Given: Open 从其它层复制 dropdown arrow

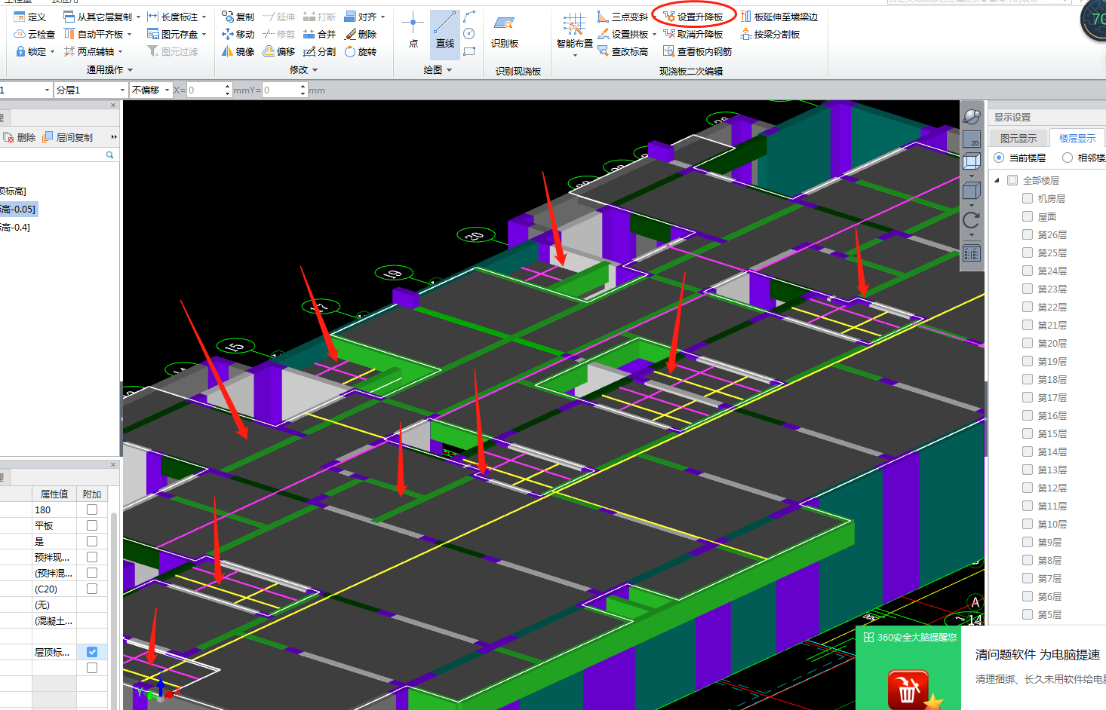Looking at the screenshot, I should pyautogui.click(x=138, y=17).
